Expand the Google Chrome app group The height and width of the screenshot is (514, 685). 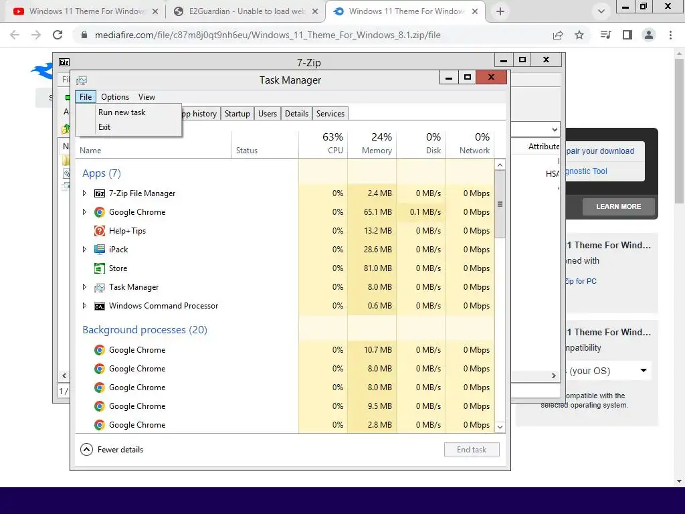pyautogui.click(x=84, y=212)
